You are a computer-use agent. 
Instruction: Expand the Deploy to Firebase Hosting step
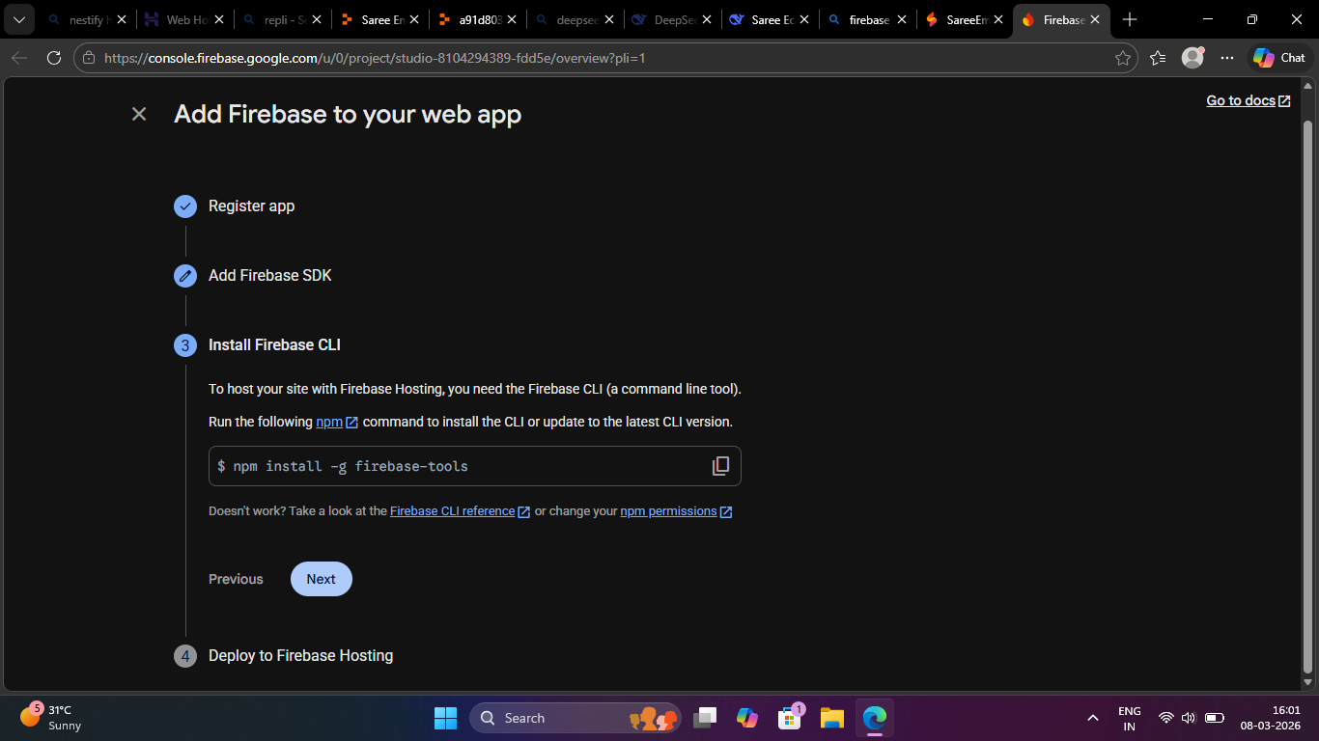pos(300,656)
